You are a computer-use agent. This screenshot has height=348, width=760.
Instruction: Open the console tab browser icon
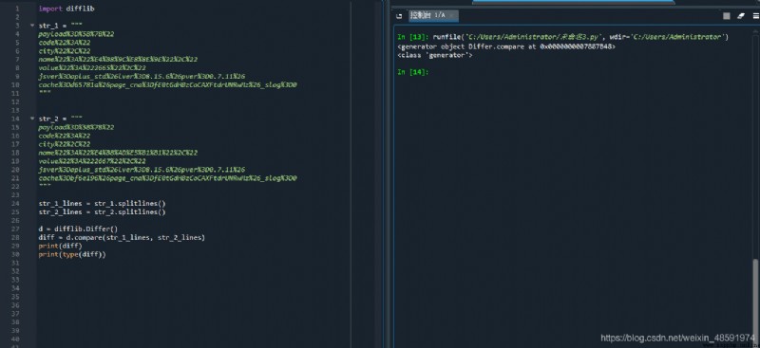(x=399, y=15)
